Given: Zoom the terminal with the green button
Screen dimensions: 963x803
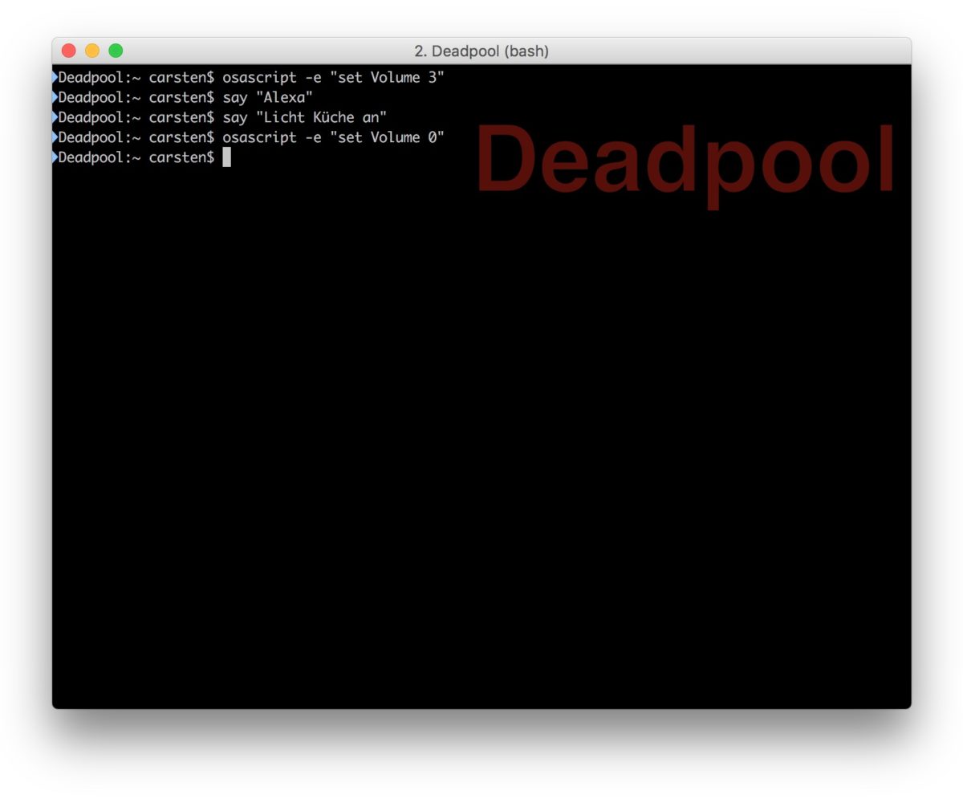Looking at the screenshot, I should pos(116,51).
